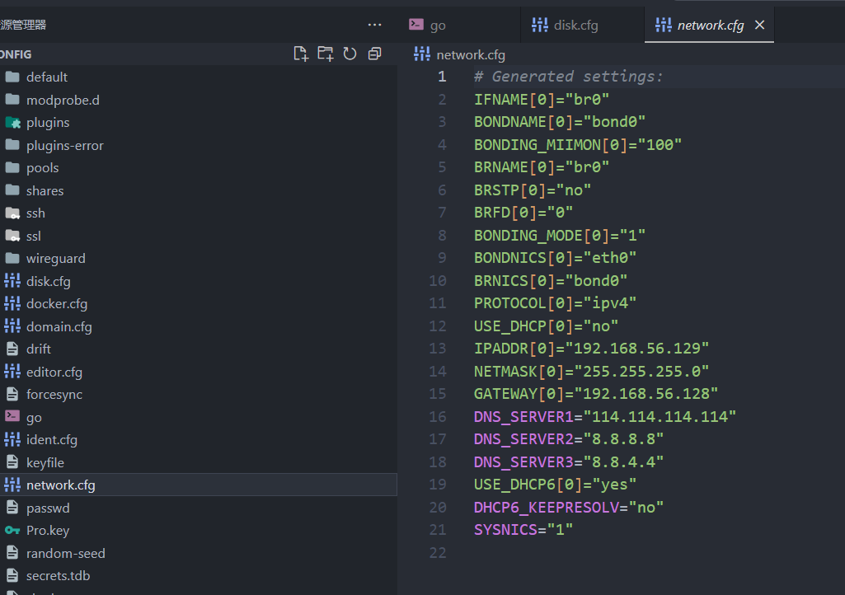The width and height of the screenshot is (845, 595).
Task: Expand the shares folder
Action: pyautogui.click(x=199, y=190)
